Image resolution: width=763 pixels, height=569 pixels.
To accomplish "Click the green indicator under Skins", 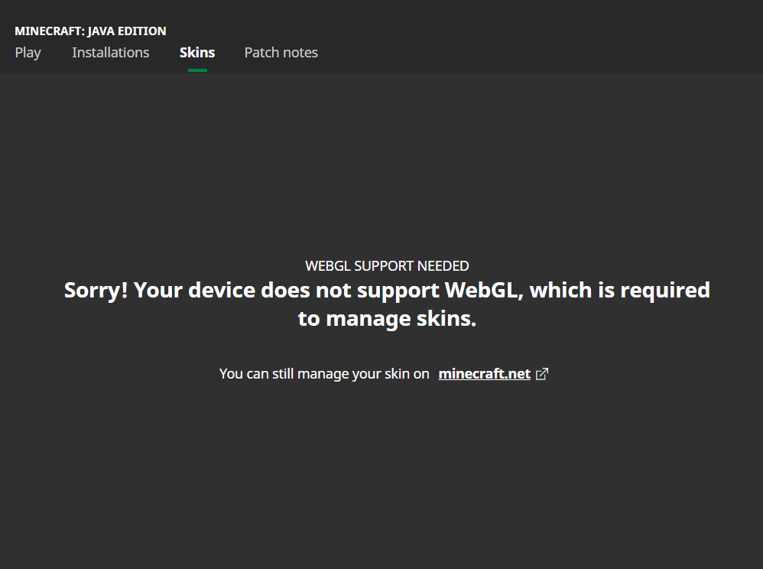I will pyautogui.click(x=197, y=70).
